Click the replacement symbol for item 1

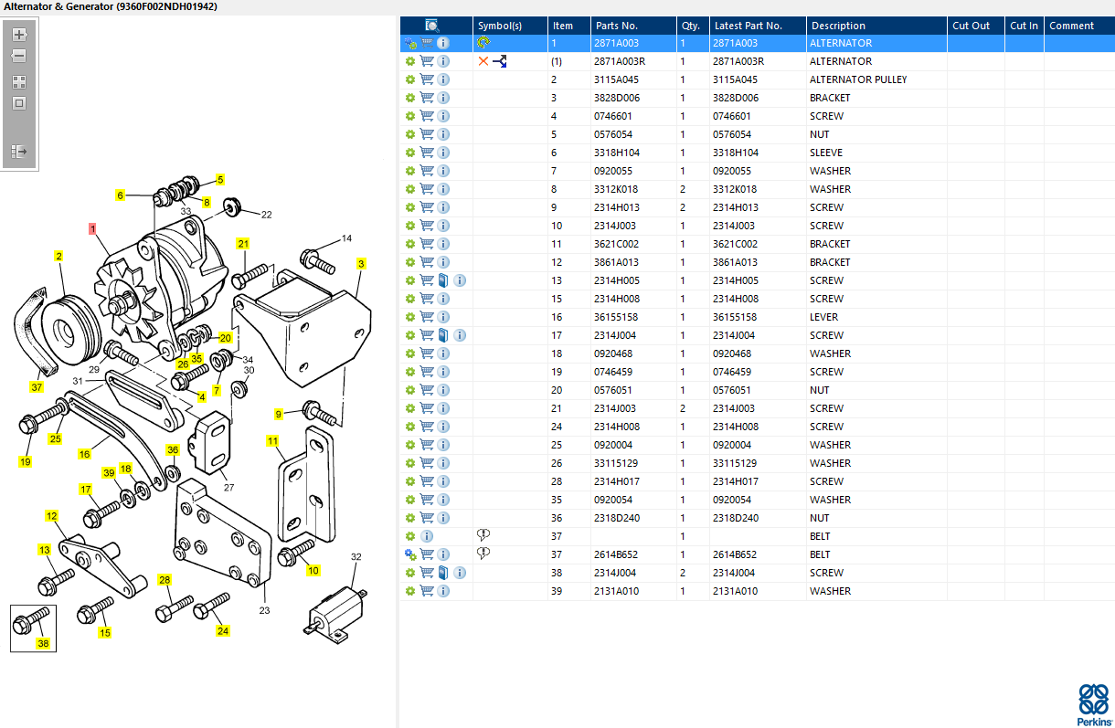click(483, 43)
